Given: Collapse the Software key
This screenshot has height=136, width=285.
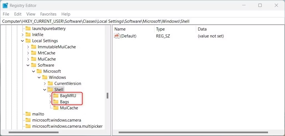Looking at the screenshot, I should coord(28,65).
